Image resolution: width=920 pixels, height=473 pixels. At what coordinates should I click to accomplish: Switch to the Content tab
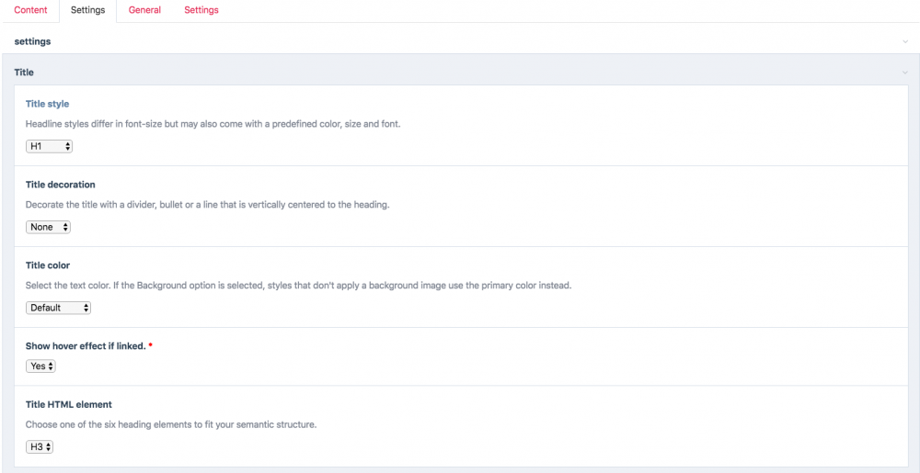30,10
